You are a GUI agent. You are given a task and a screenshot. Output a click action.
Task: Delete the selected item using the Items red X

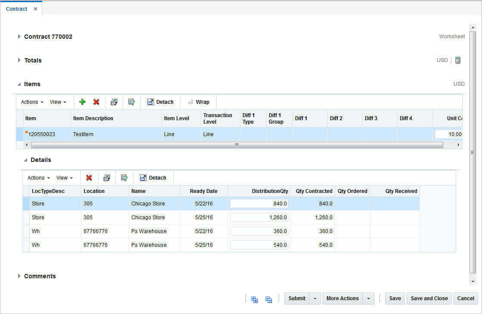tap(96, 102)
